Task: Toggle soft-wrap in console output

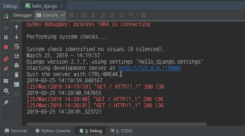Action: 17,46
